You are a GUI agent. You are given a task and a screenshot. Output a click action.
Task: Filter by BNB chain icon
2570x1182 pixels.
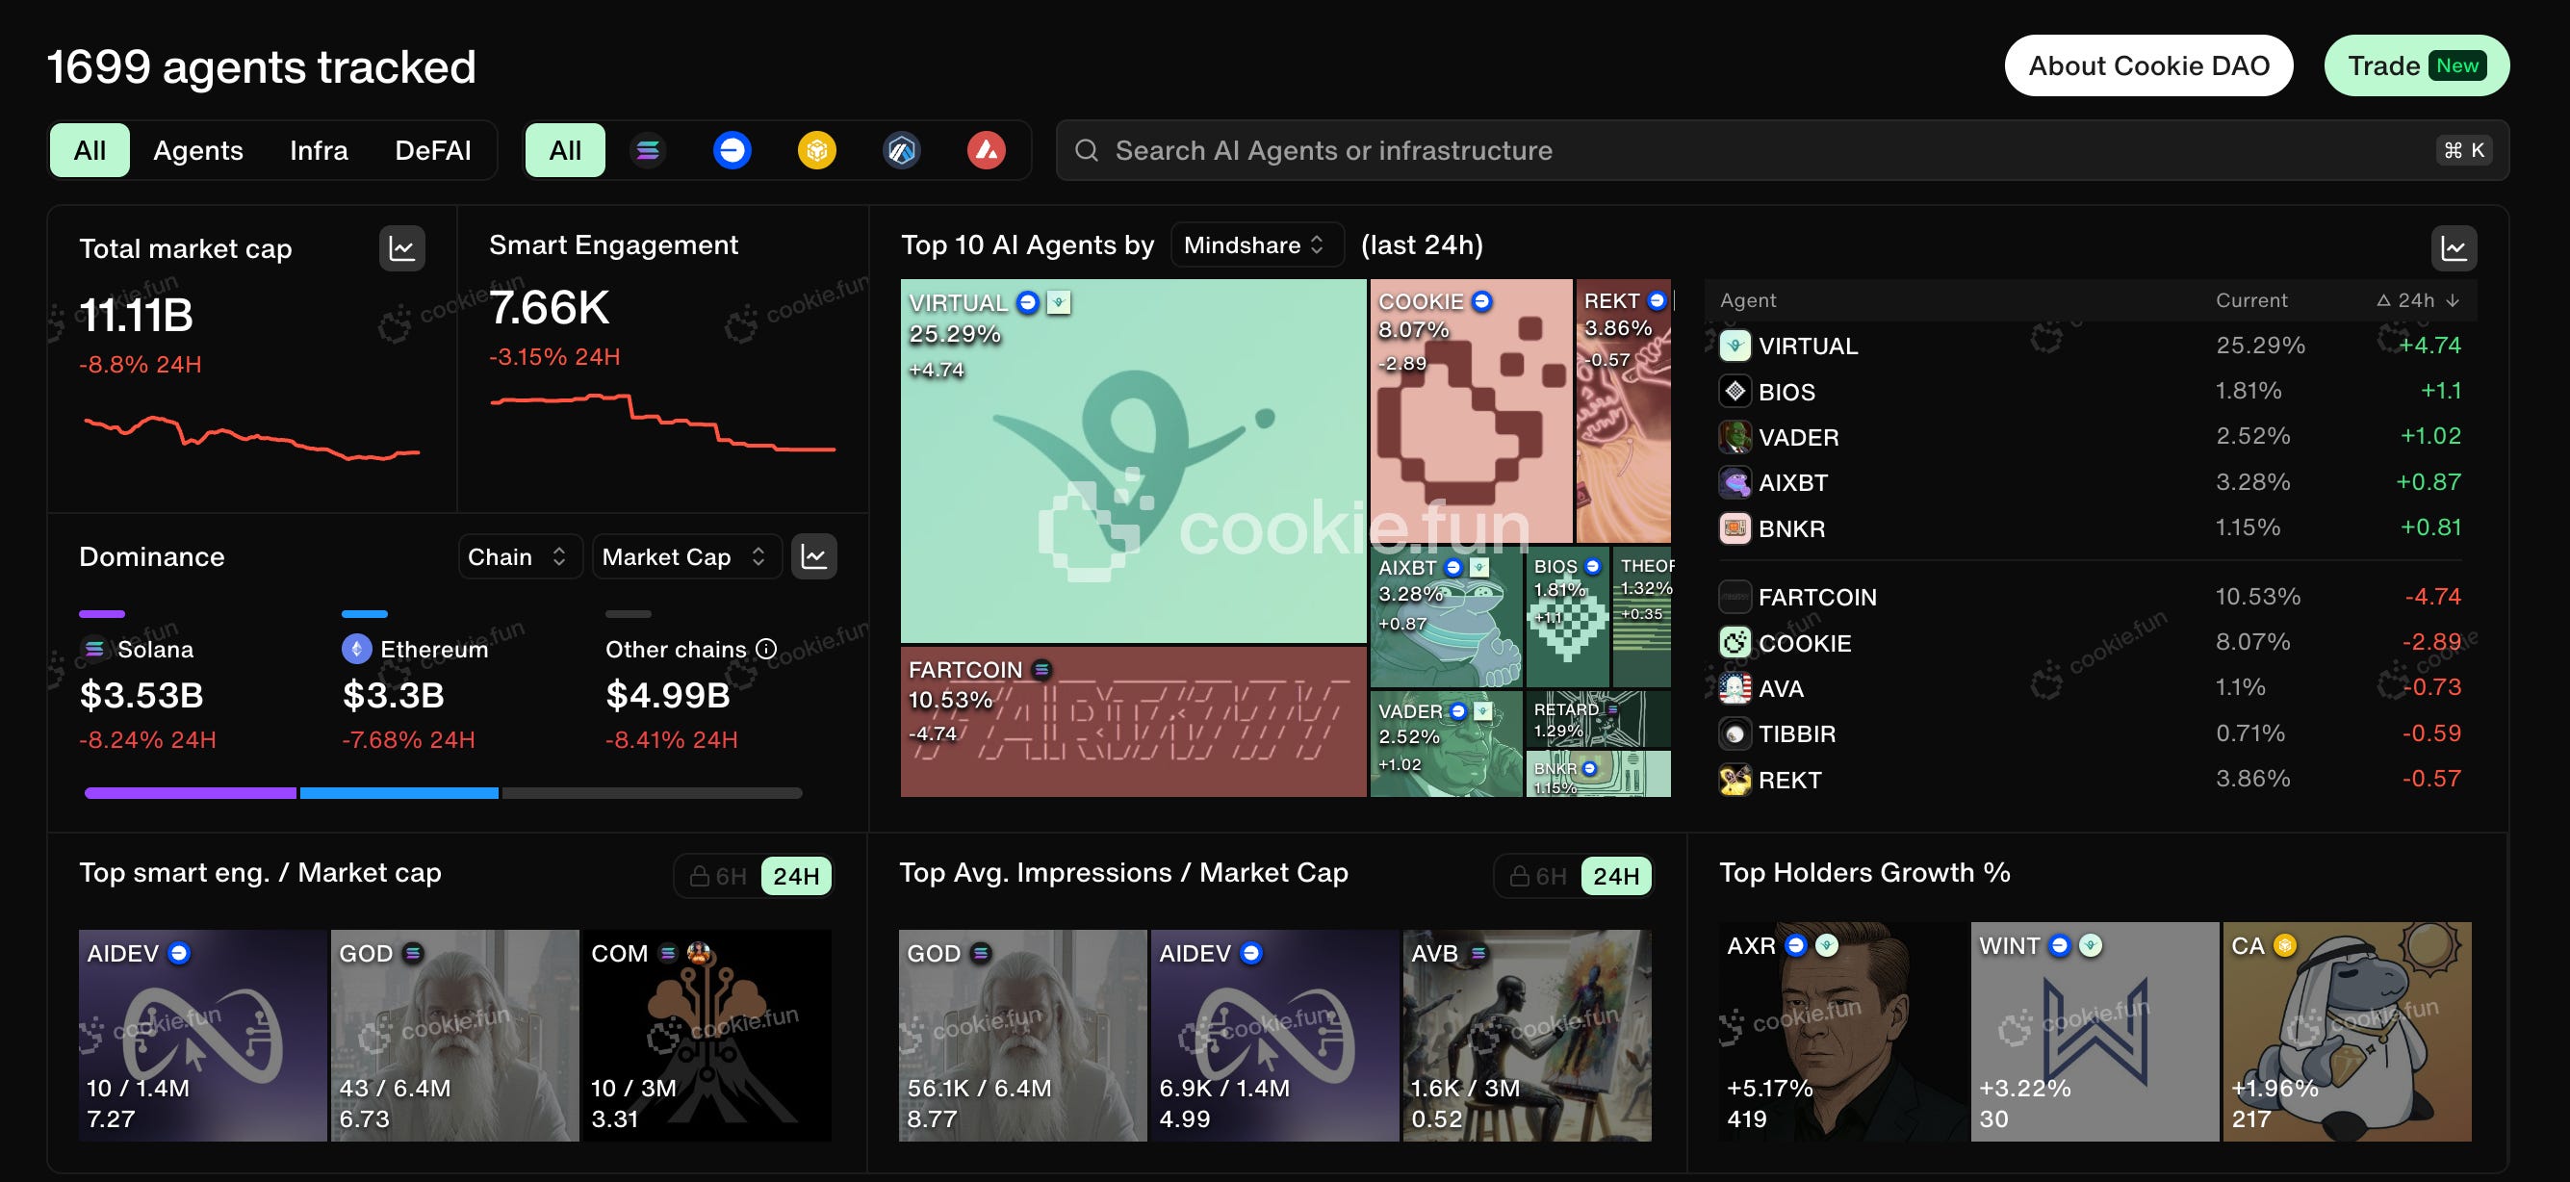tap(816, 150)
